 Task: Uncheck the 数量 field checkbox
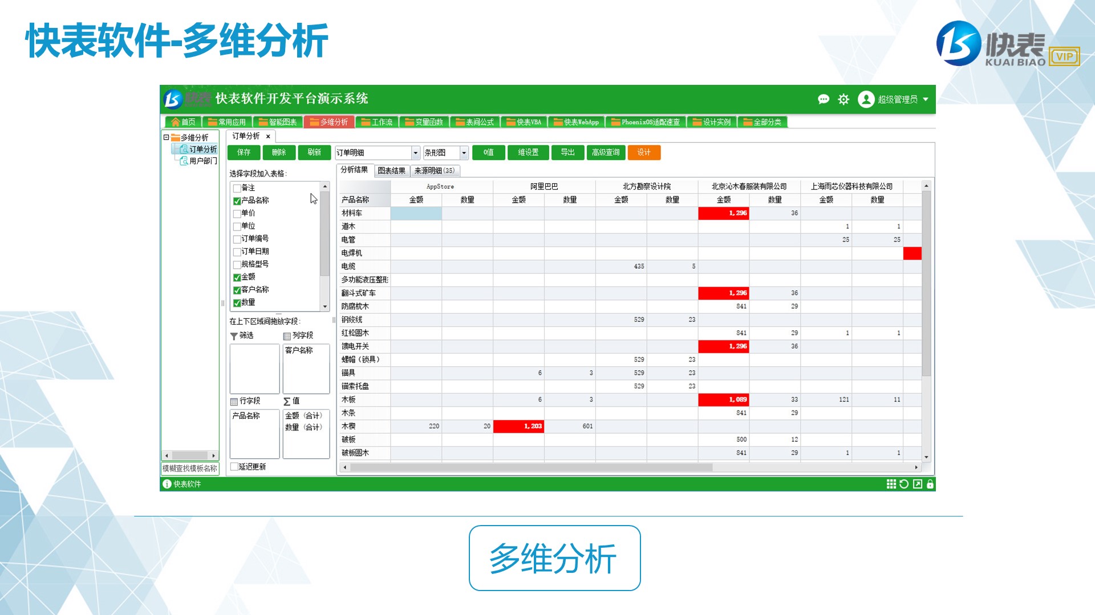pos(237,303)
